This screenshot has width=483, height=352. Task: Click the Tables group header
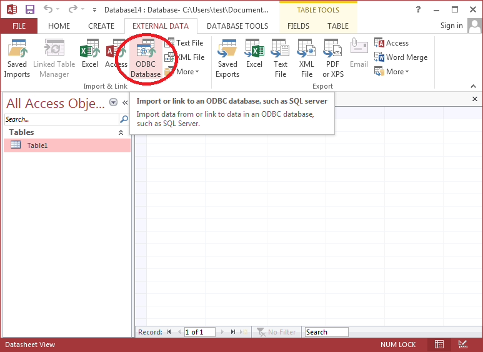(66, 132)
